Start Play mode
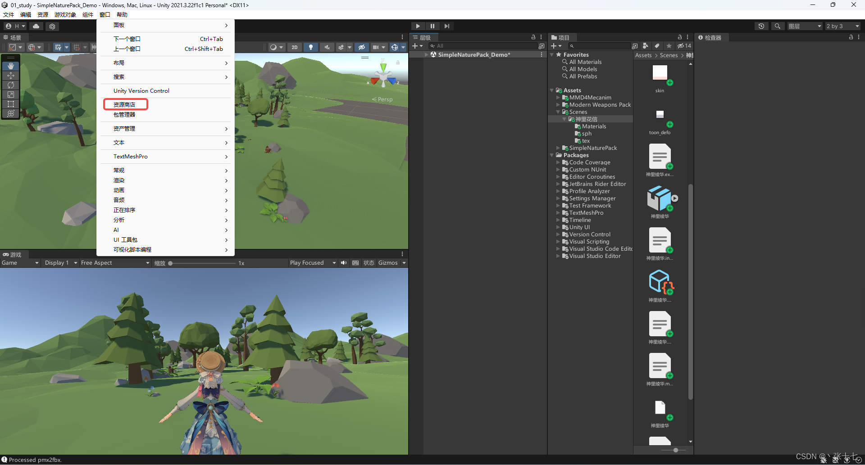The image size is (865, 465). point(418,26)
